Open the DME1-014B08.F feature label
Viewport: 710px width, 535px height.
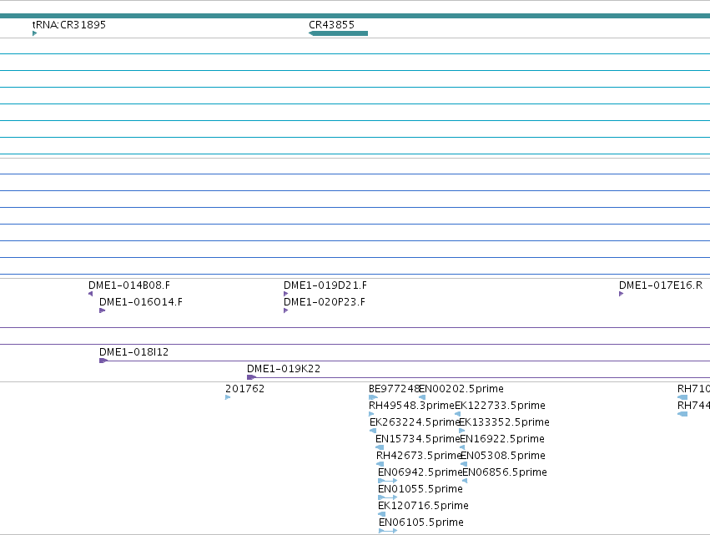(129, 285)
